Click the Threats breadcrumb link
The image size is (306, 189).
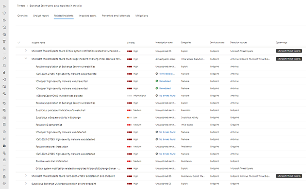(x=21, y=6)
